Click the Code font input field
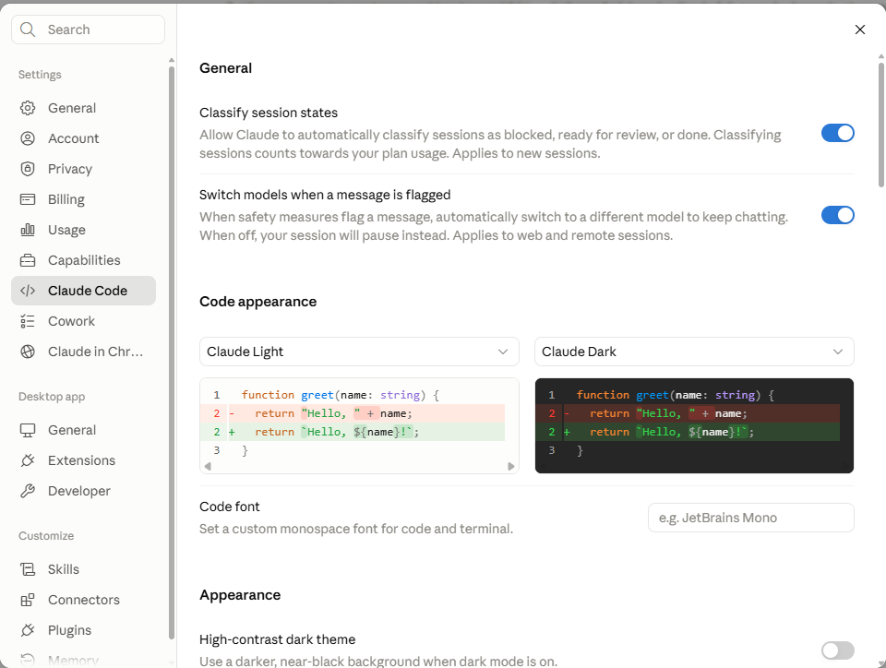This screenshot has height=668, width=886. click(x=751, y=518)
